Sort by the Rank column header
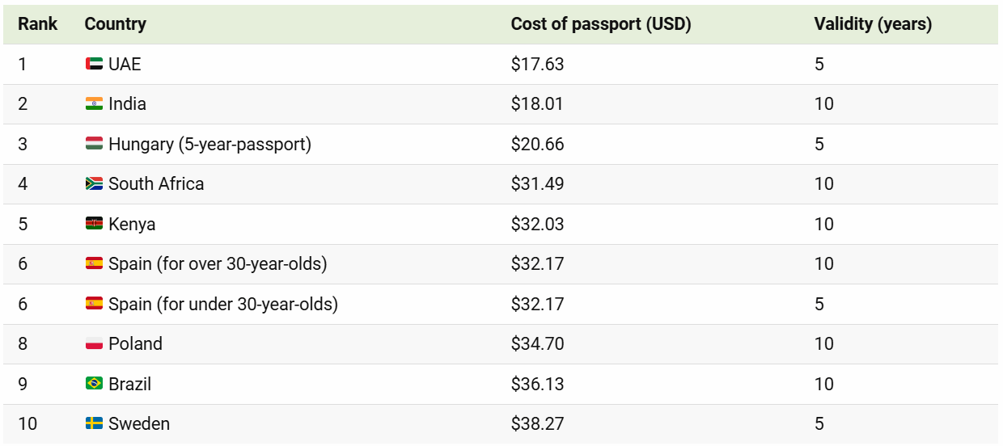Image resolution: width=1003 pixels, height=446 pixels. pos(38,24)
